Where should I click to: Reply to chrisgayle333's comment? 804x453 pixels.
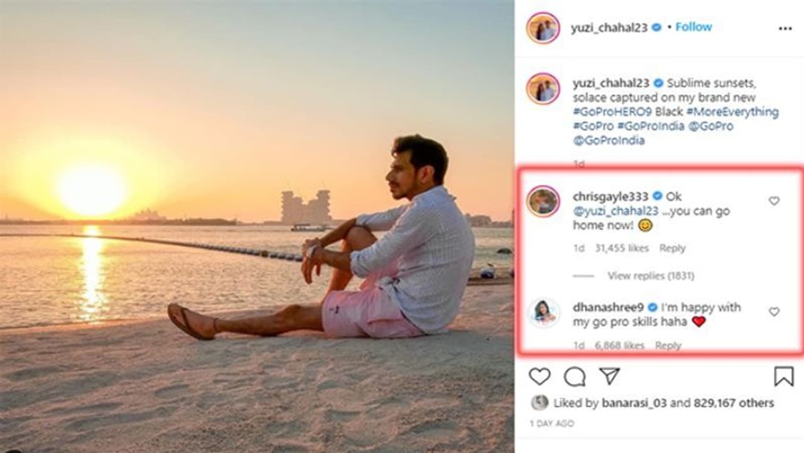tap(672, 248)
